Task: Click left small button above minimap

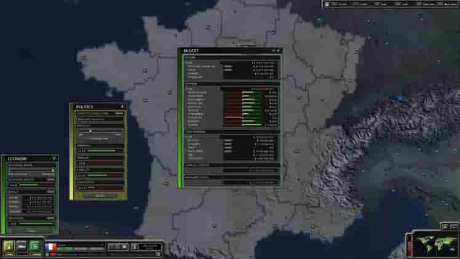Action: click(445, 227)
